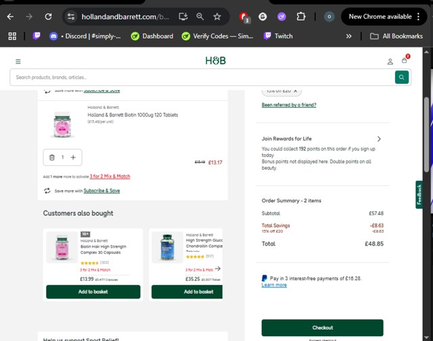Click the Order Summary - 2 items heading
Viewport: 433px width, 341px height.
point(292,201)
